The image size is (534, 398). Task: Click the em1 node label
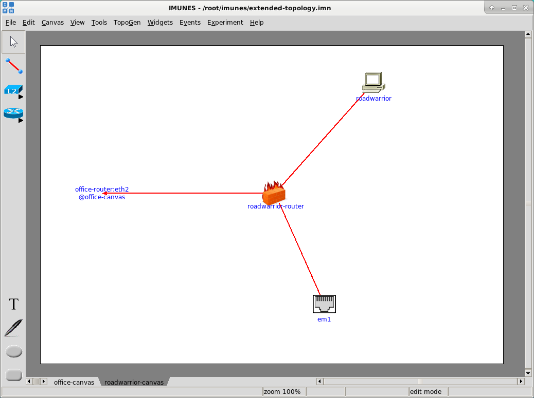point(324,319)
